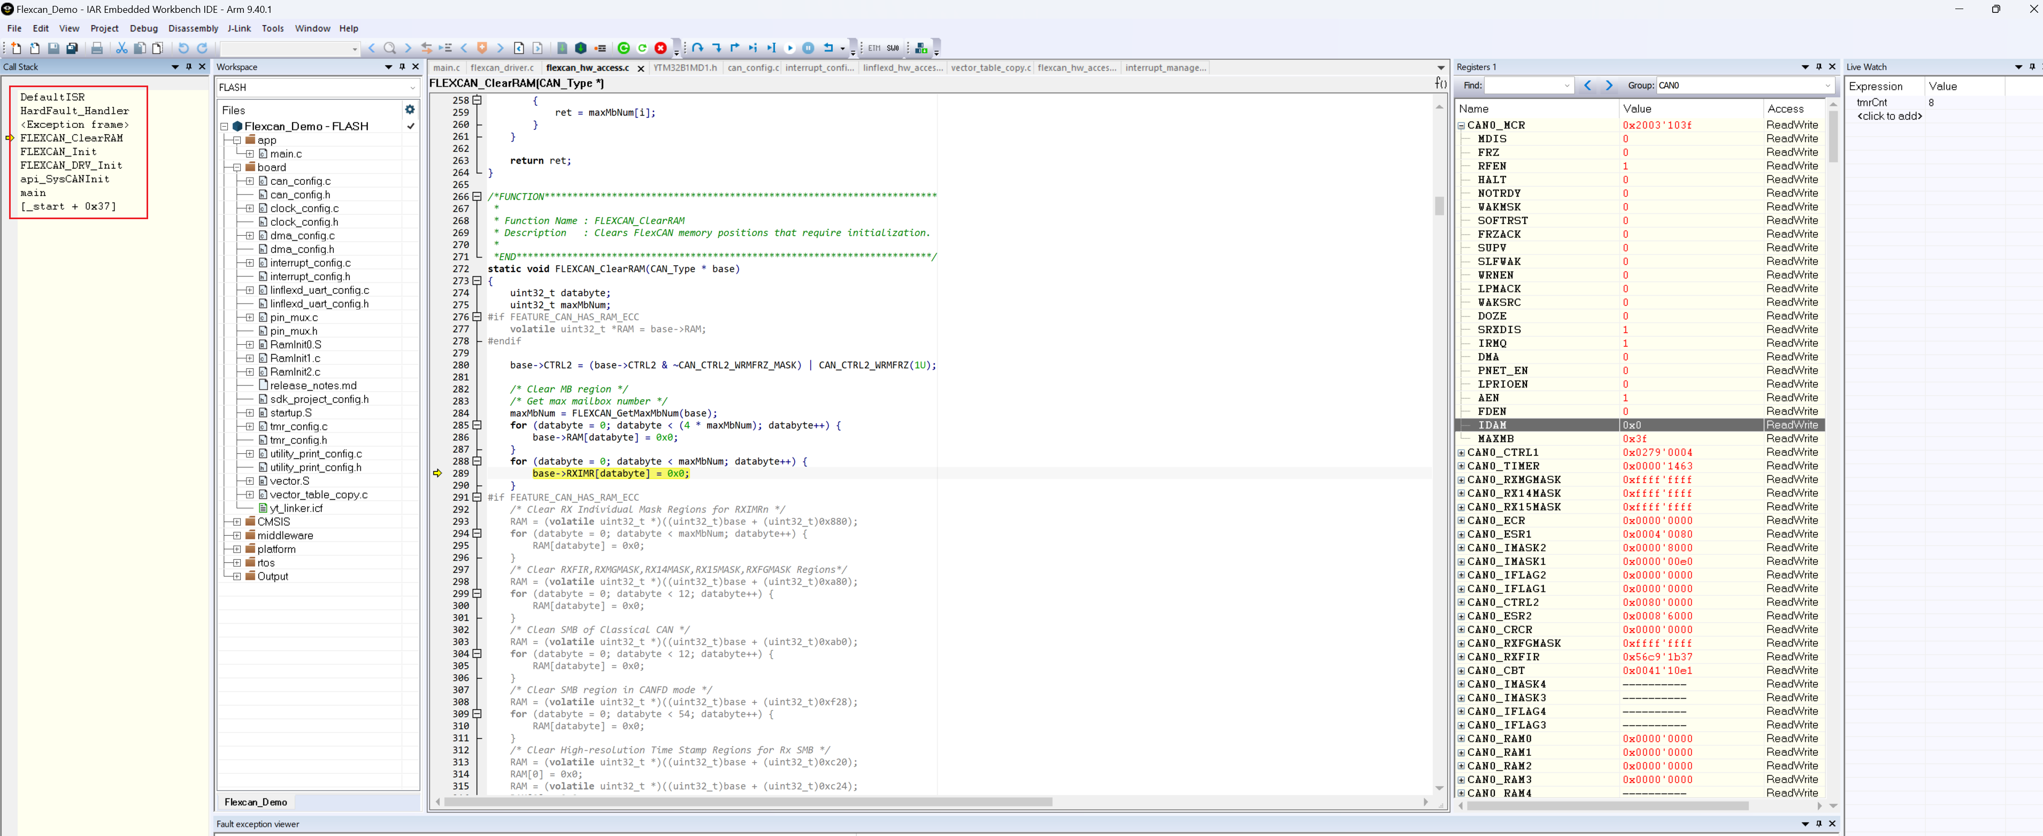Create a new document from the toolbar
Viewport: 2043px width, 836px height.
[x=16, y=48]
